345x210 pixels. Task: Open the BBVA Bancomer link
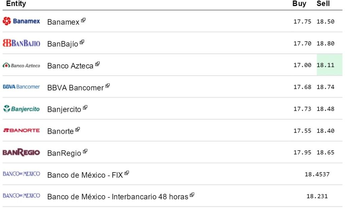(x=75, y=87)
